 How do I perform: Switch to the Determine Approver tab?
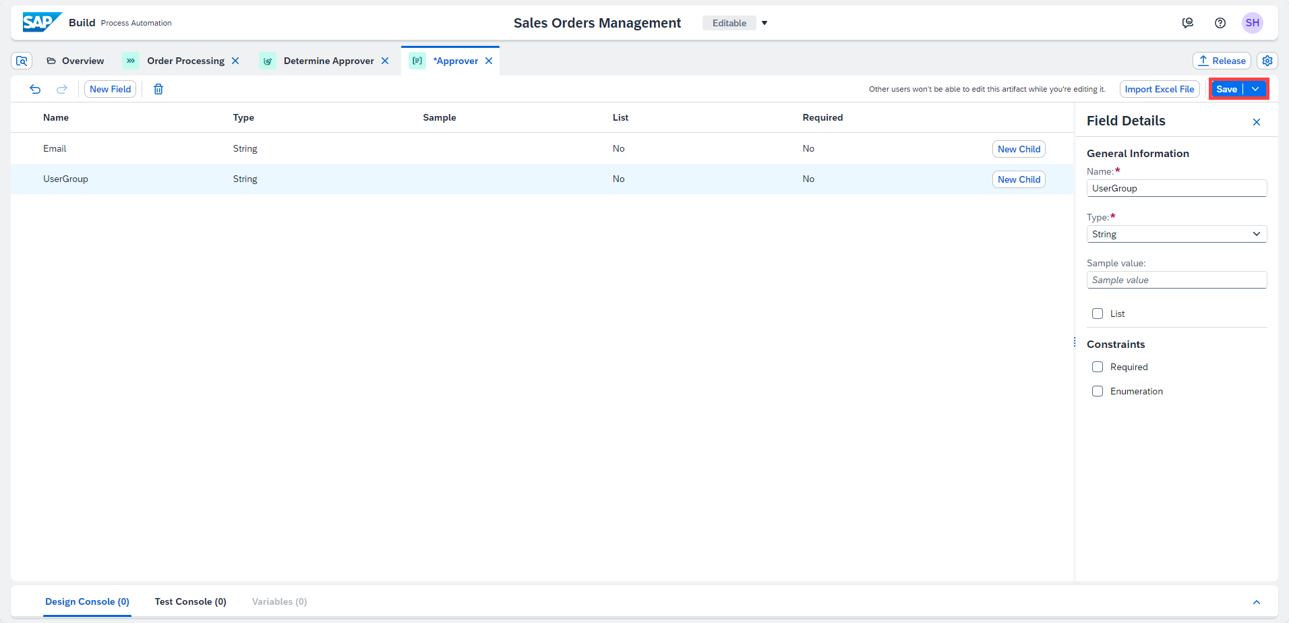pos(323,61)
